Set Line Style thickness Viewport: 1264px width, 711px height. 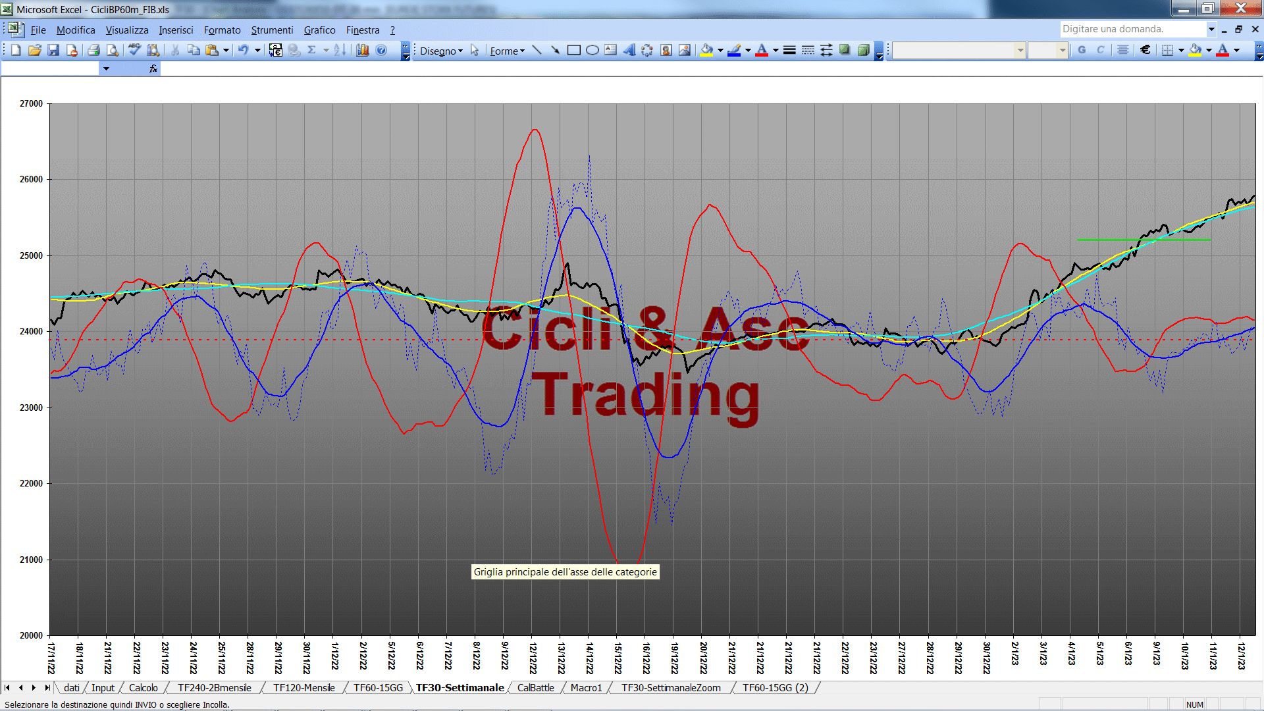789,50
